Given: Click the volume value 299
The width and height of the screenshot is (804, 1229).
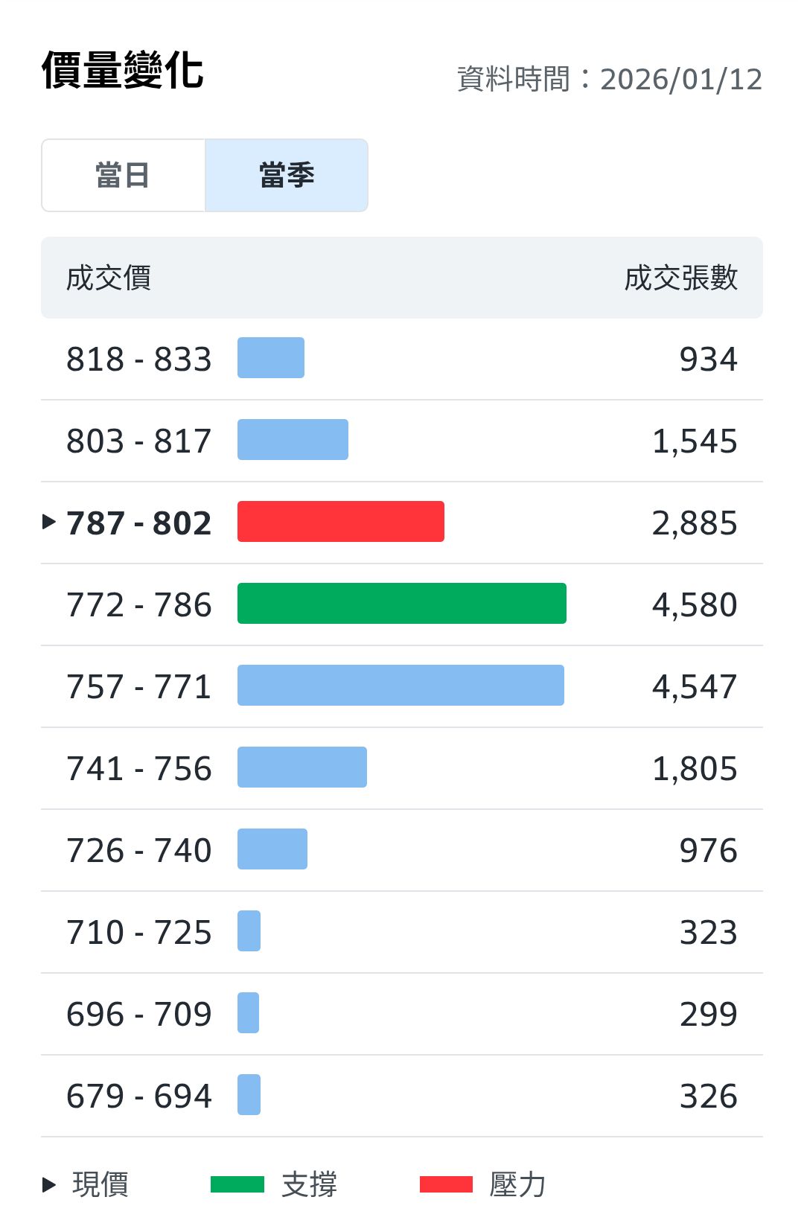Looking at the screenshot, I should [708, 1014].
